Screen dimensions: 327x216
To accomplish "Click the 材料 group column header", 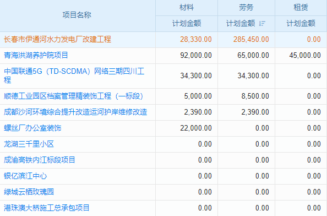I will coord(187,8).
